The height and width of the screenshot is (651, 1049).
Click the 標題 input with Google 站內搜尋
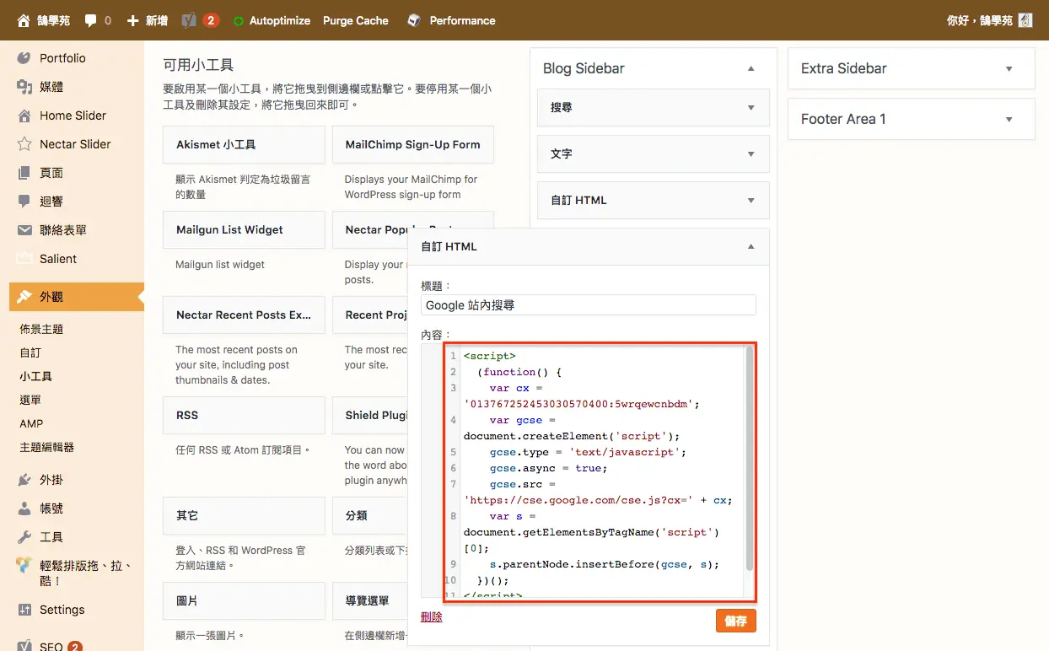tap(589, 305)
